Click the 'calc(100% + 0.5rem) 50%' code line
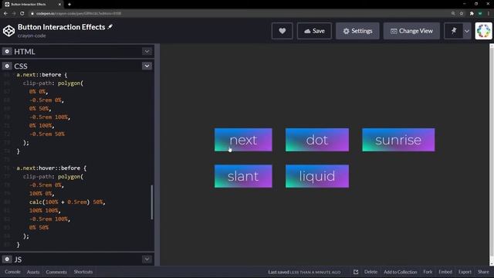This screenshot has width=494, height=278. coord(67,202)
